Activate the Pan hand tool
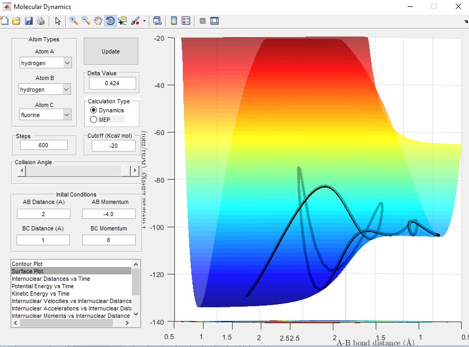This screenshot has width=469, height=347. (98, 21)
